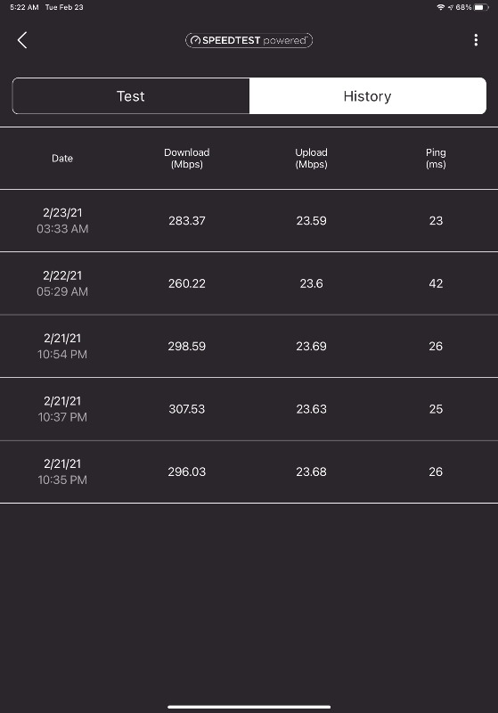The width and height of the screenshot is (498, 713).
Task: Sort by the Date column header
Action: tap(62, 159)
